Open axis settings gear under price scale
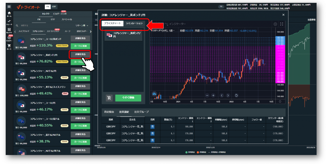326x164 pixels. 280,102
